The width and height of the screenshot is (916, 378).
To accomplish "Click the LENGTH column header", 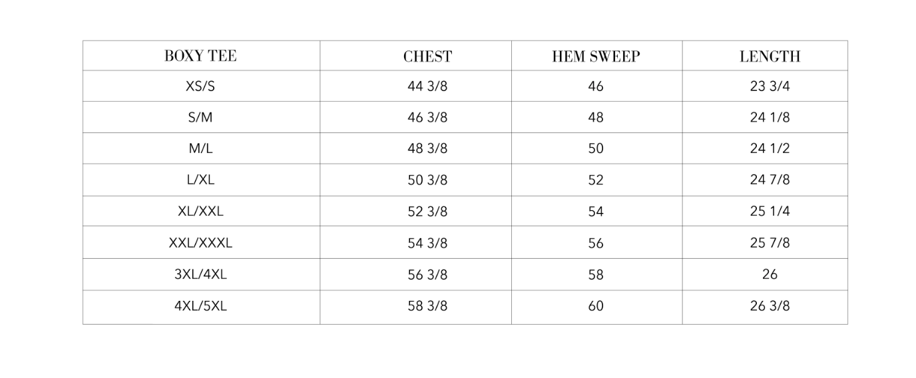I will tap(770, 57).
